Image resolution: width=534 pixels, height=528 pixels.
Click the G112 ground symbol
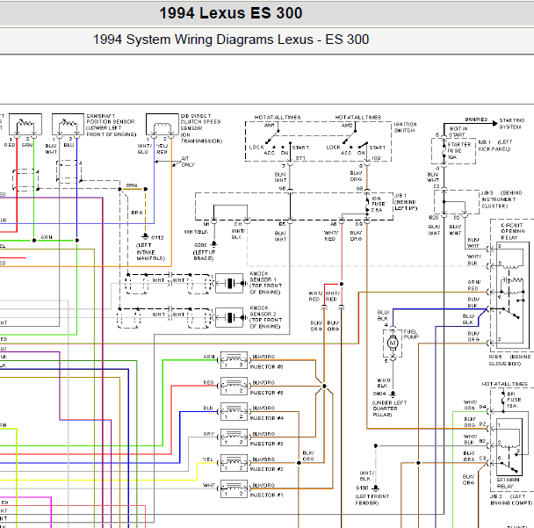coord(146,236)
